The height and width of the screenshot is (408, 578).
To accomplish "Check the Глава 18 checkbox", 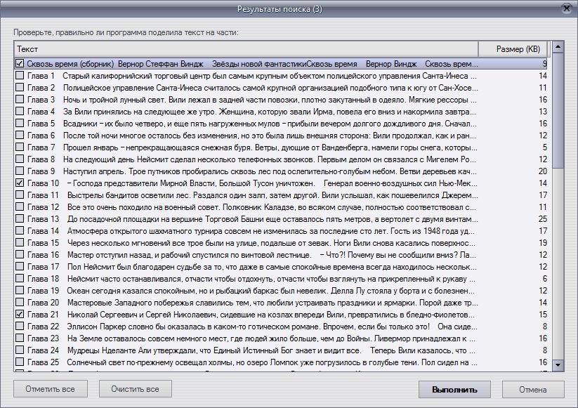I will click(x=20, y=279).
